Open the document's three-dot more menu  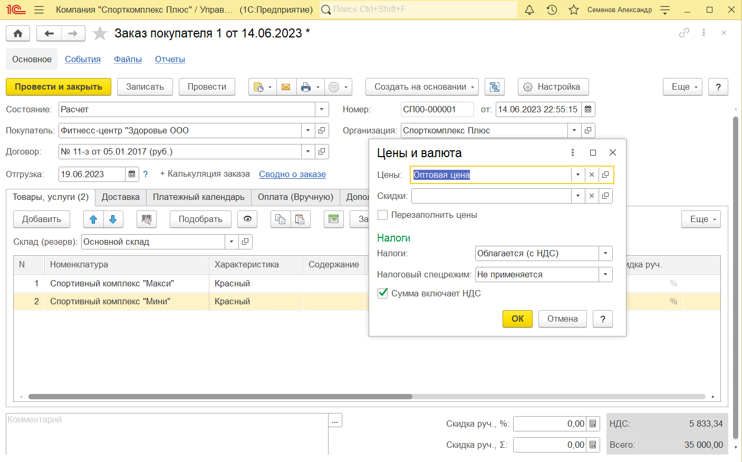coord(704,33)
